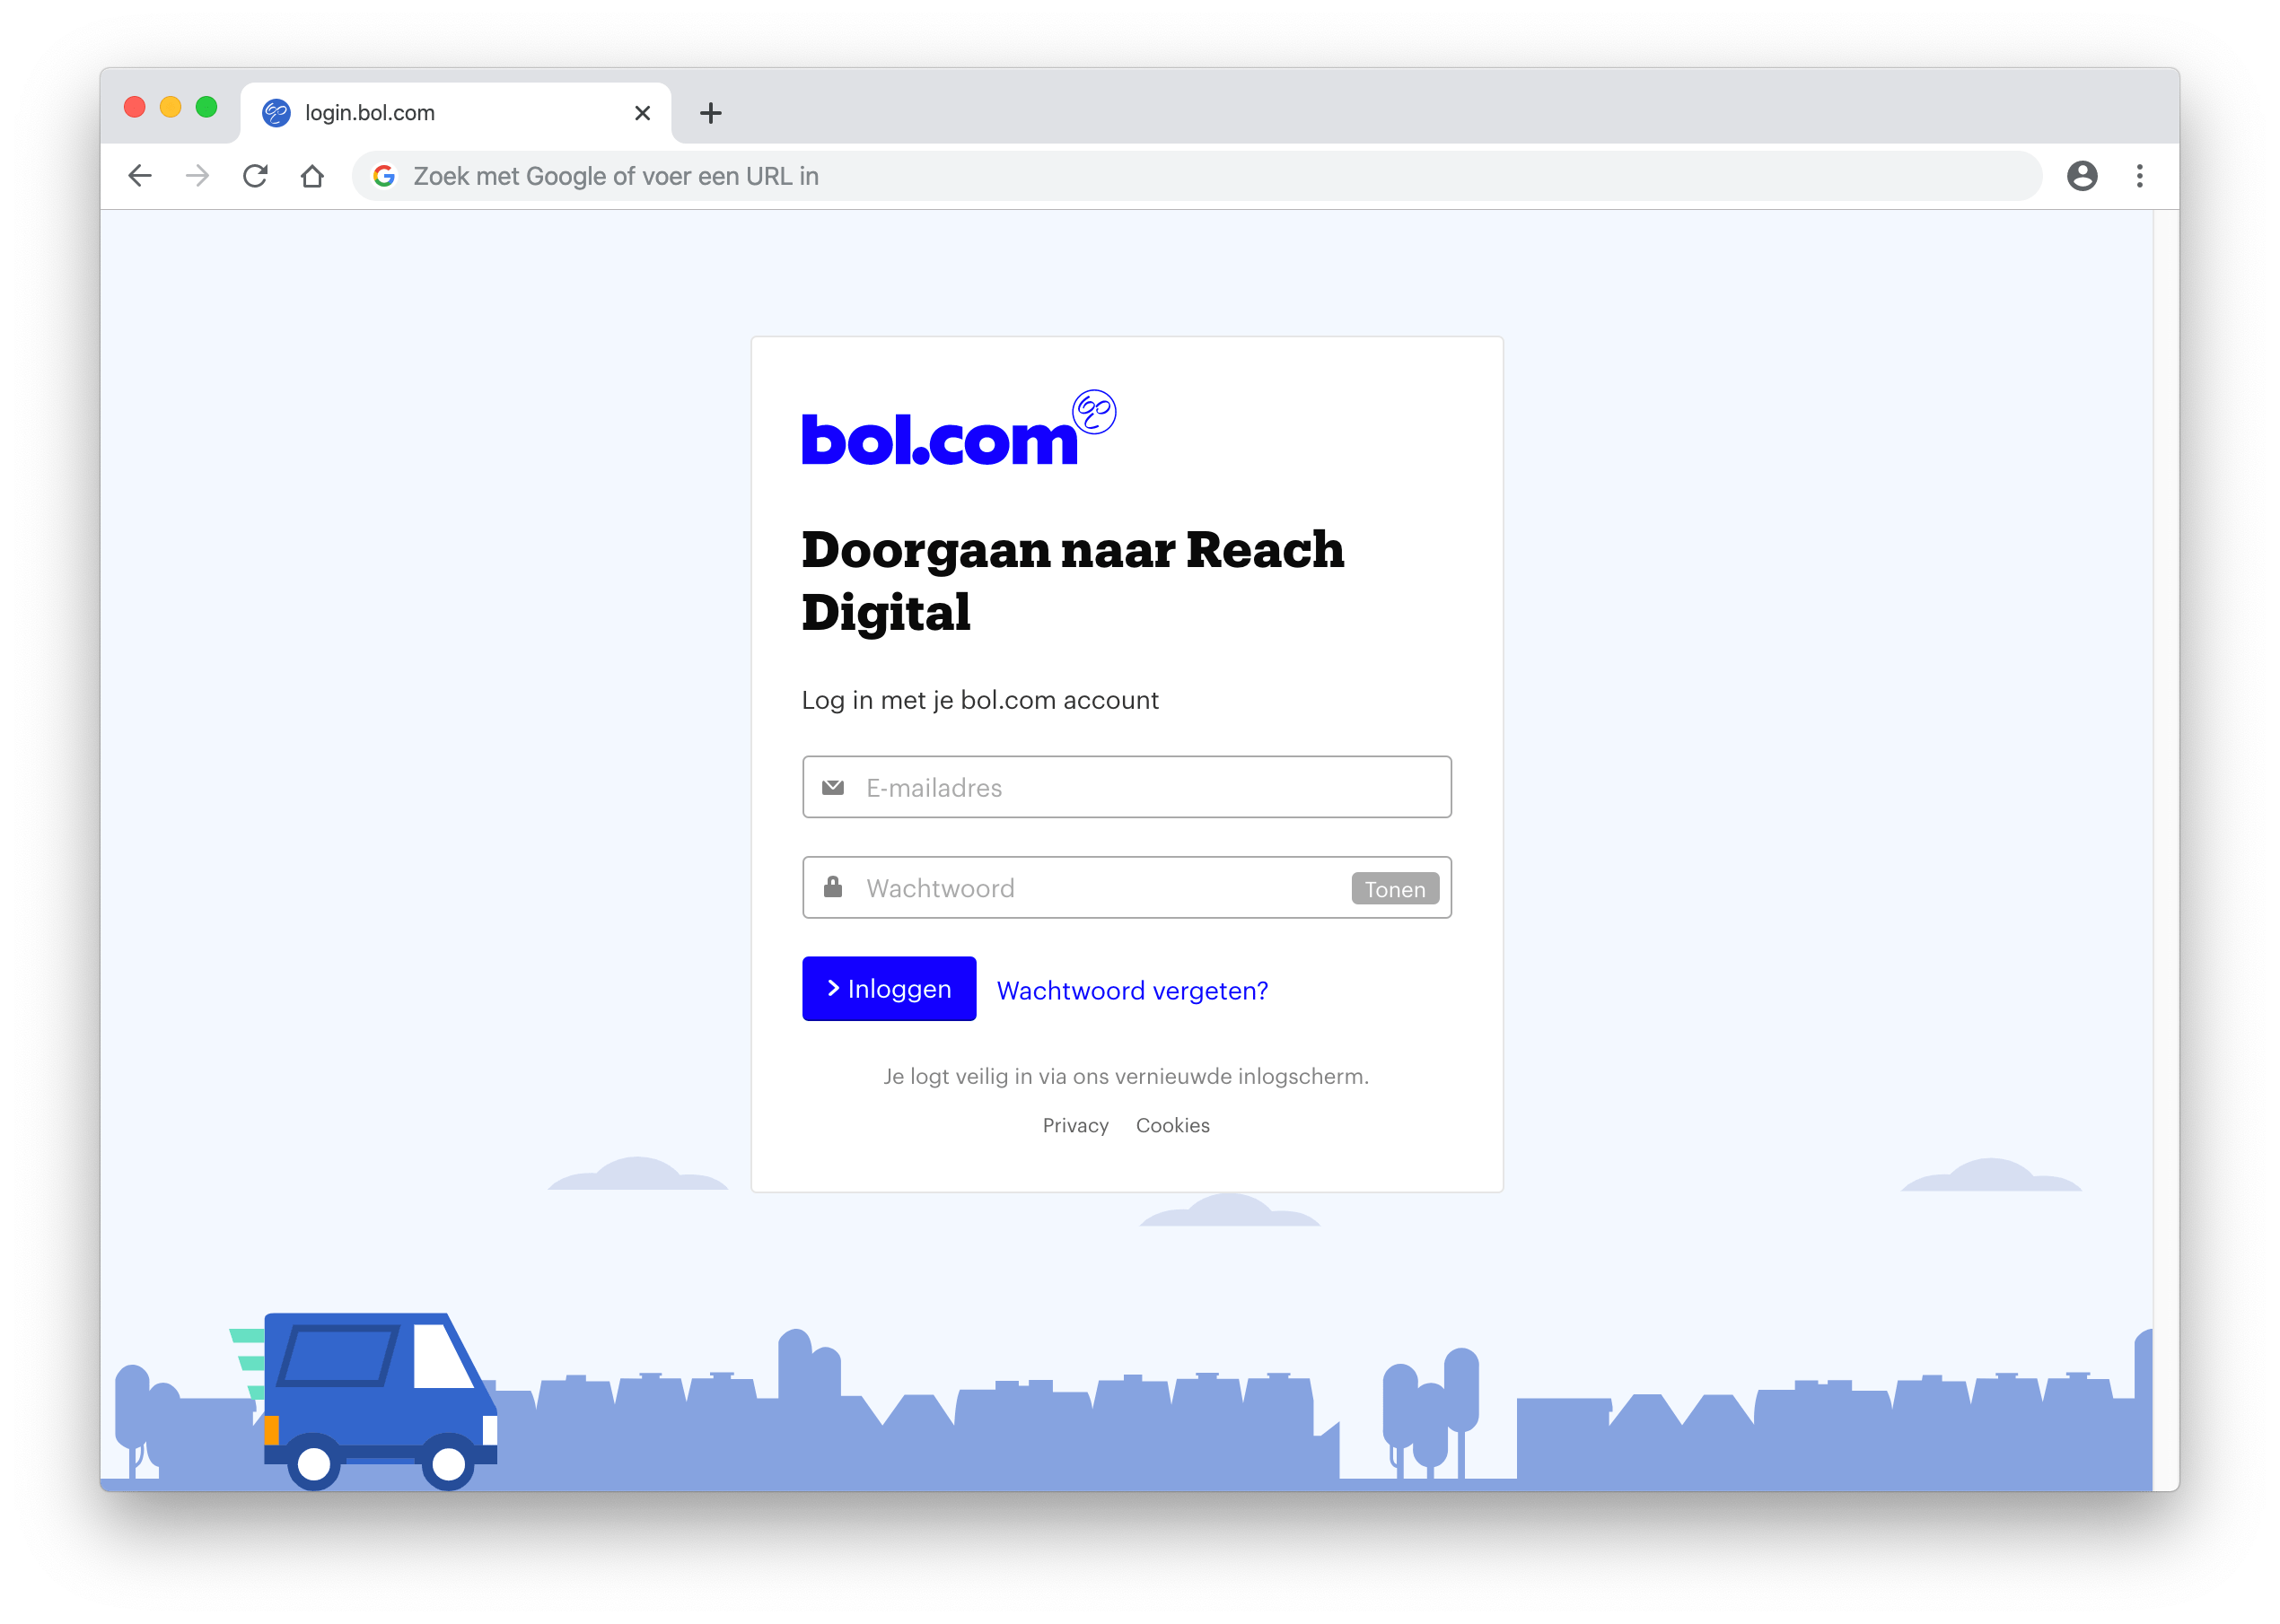Click the Wachtwoord password field
2280x1624 pixels.
[x=1127, y=887]
